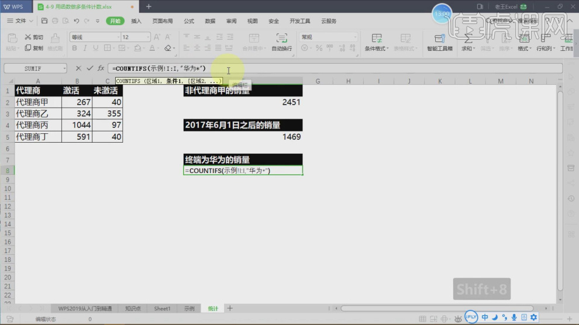Click the fill color bucket icon
Screen dimensions: 579x325
pyautogui.click(x=137, y=48)
